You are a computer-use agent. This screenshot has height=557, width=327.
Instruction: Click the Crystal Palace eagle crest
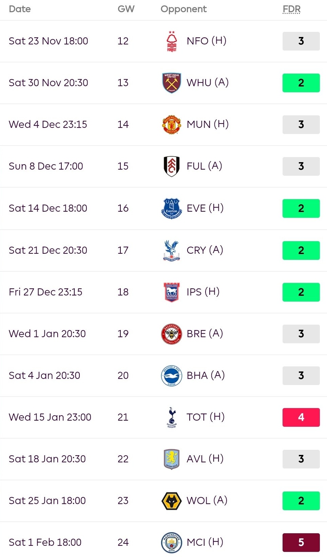(172, 250)
